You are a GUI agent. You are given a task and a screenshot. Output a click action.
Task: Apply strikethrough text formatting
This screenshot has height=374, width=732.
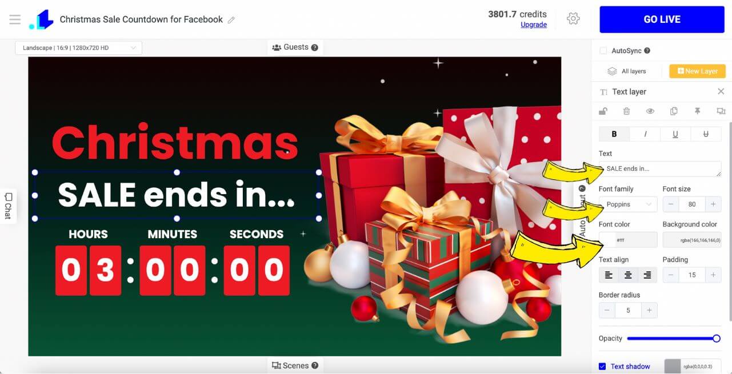pyautogui.click(x=706, y=134)
